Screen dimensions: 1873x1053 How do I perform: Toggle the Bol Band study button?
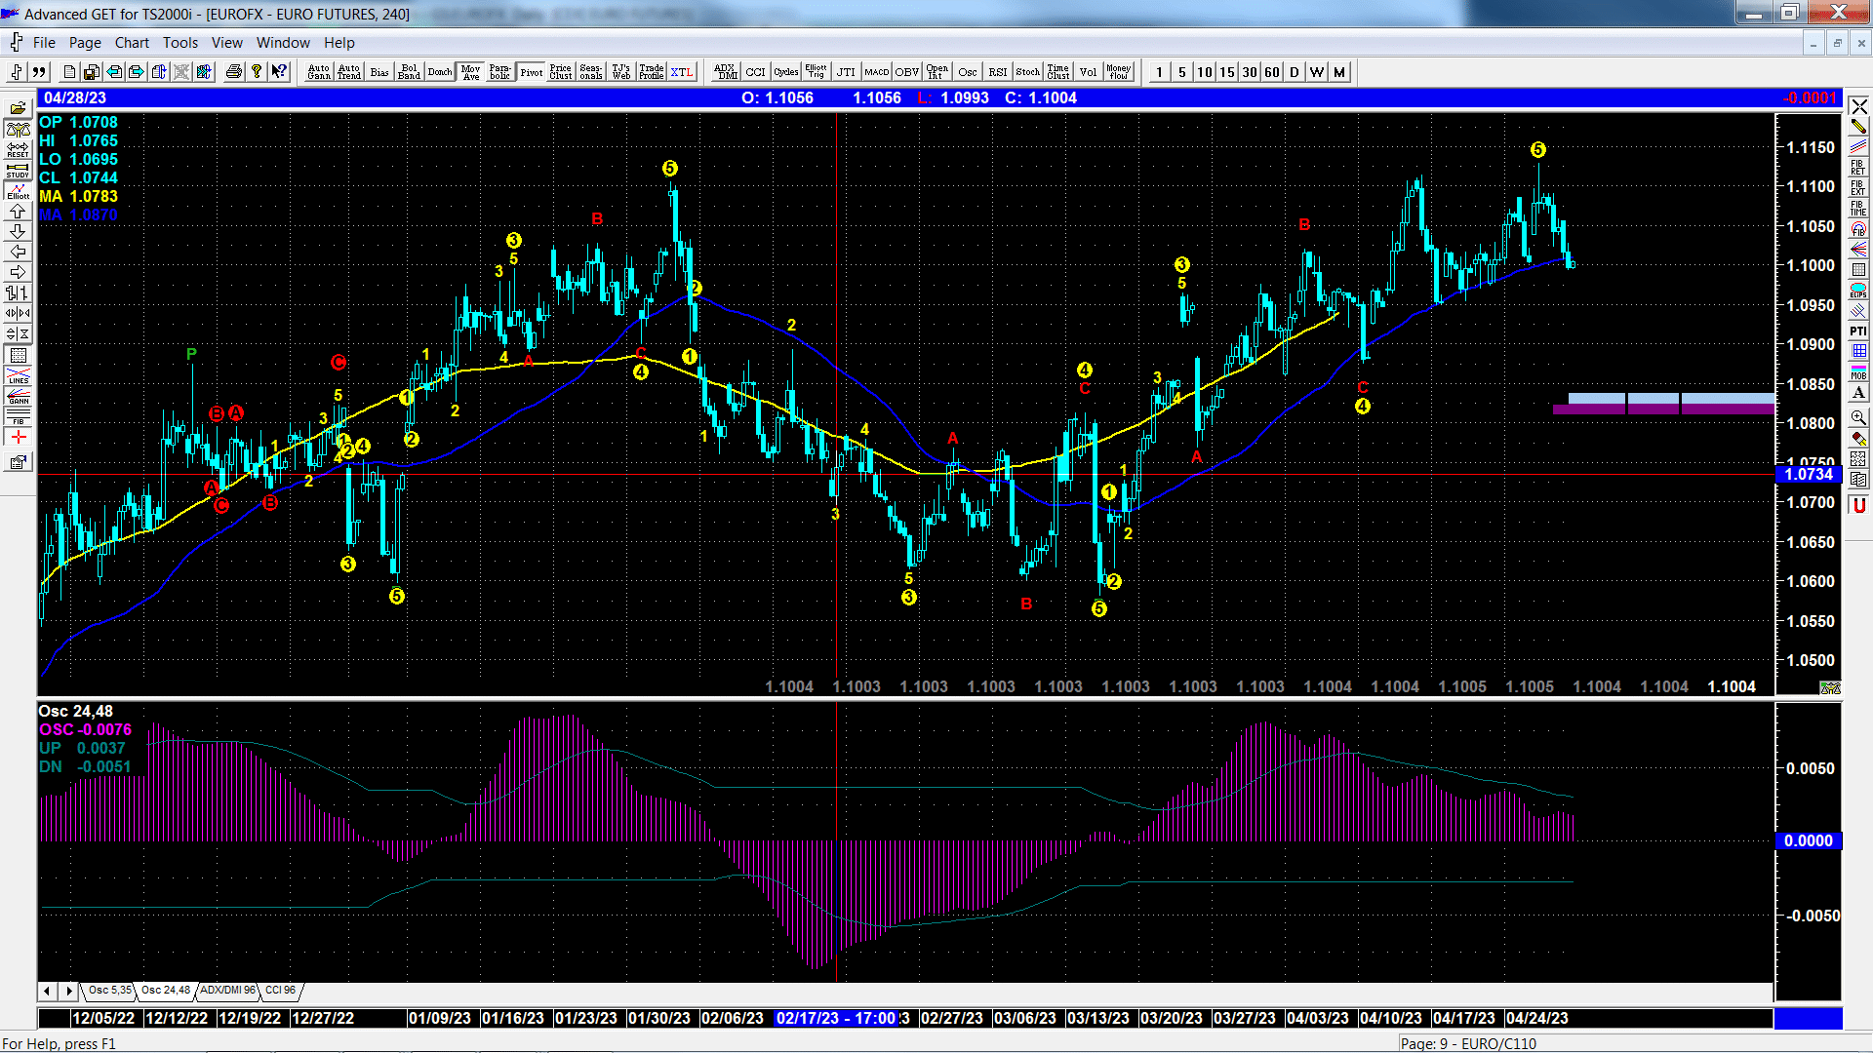tap(409, 72)
